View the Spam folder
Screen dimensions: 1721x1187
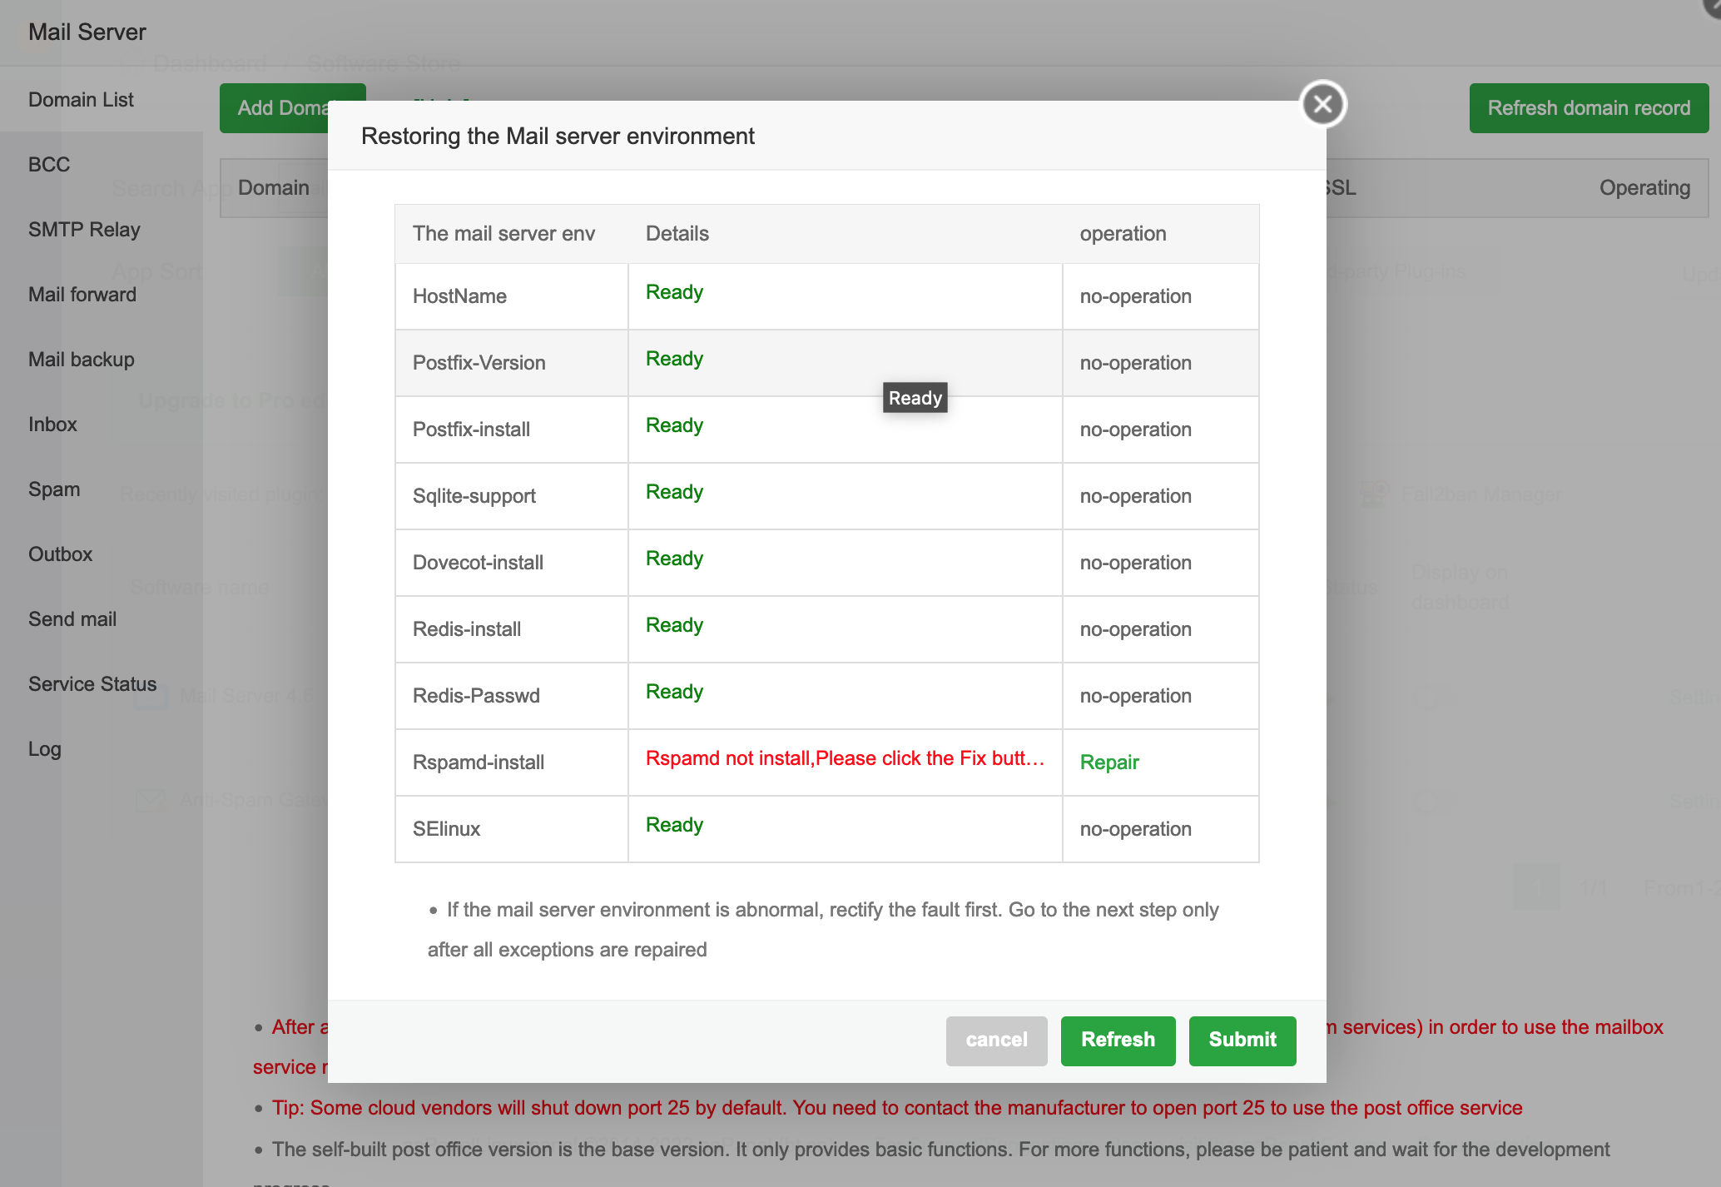(x=54, y=489)
